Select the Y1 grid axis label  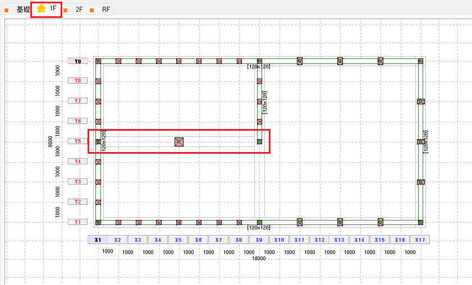[x=77, y=222]
